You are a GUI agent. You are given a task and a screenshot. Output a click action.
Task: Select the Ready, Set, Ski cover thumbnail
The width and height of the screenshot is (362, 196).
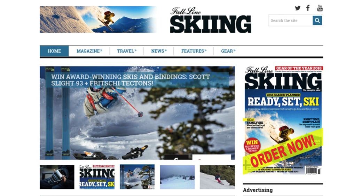pos(97,177)
